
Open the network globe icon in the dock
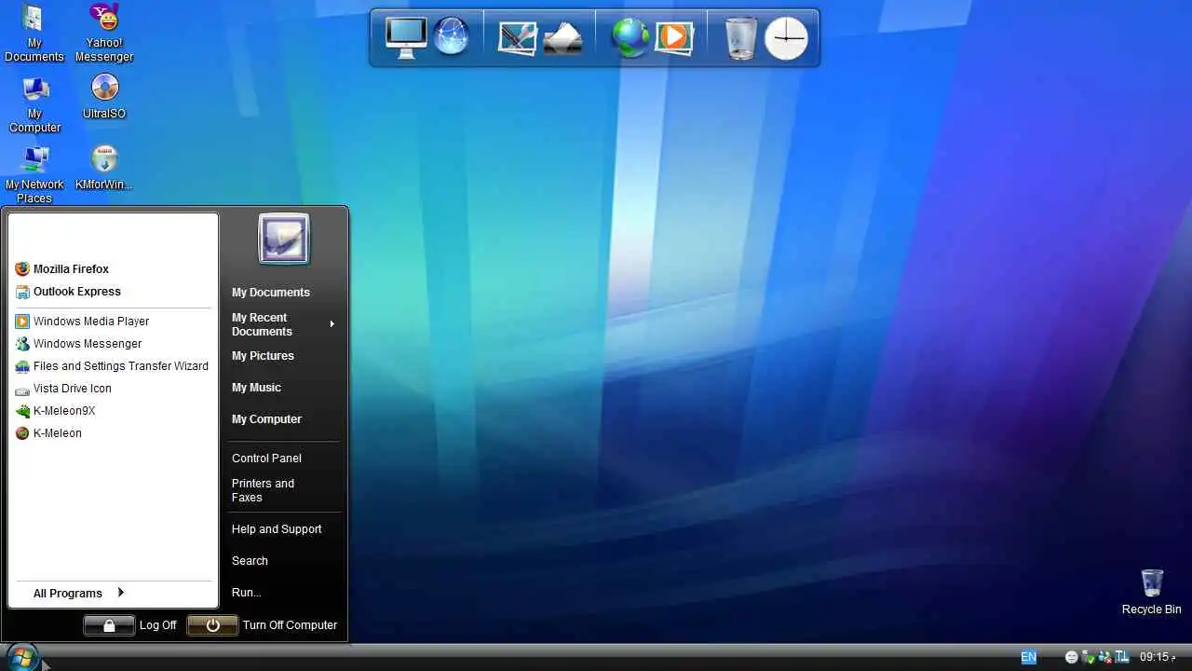coord(452,37)
